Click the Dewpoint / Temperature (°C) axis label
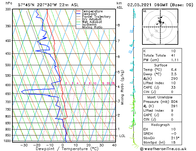This screenshot has width=196, height=151. pos(67,149)
